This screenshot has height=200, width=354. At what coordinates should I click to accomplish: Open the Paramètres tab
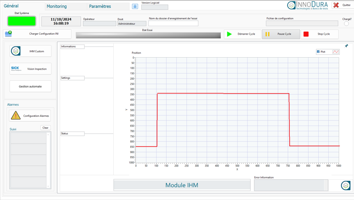coord(100,6)
